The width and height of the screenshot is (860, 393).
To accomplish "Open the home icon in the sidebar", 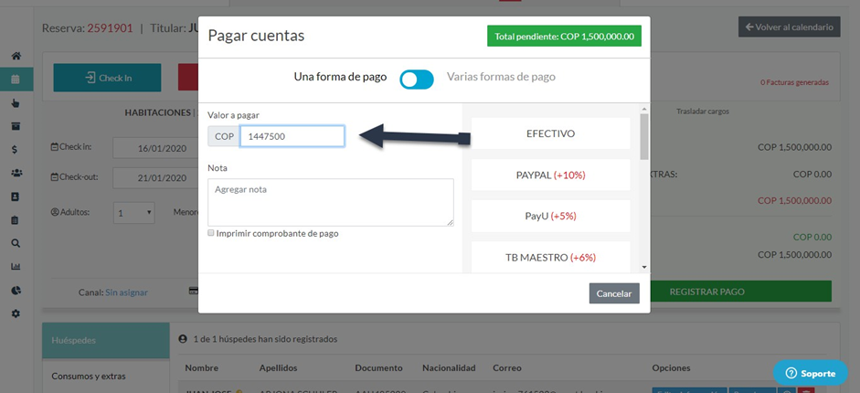I will [16, 56].
